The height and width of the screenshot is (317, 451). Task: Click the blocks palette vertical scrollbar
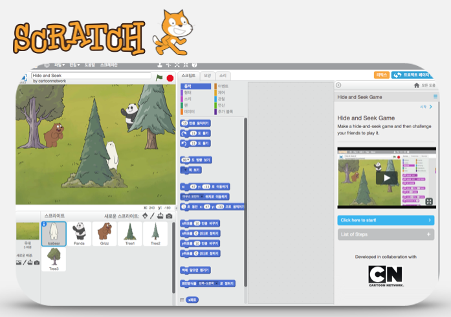pyautogui.click(x=245, y=202)
